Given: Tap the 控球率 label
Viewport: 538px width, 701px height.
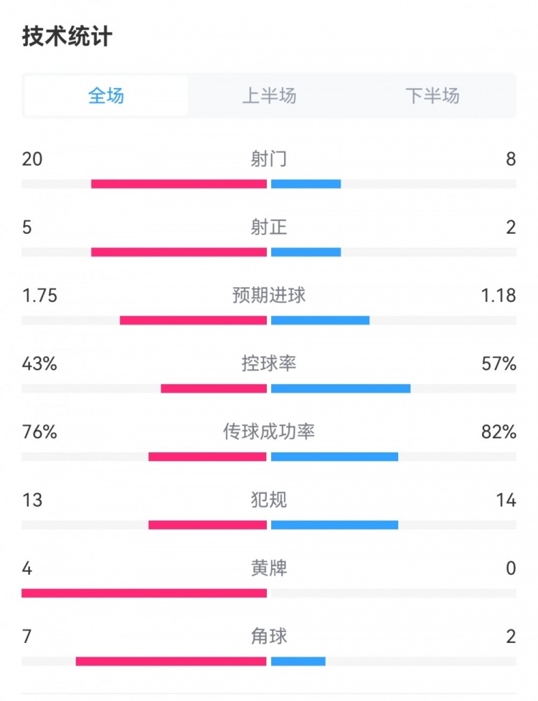Looking at the screenshot, I should [x=269, y=363].
